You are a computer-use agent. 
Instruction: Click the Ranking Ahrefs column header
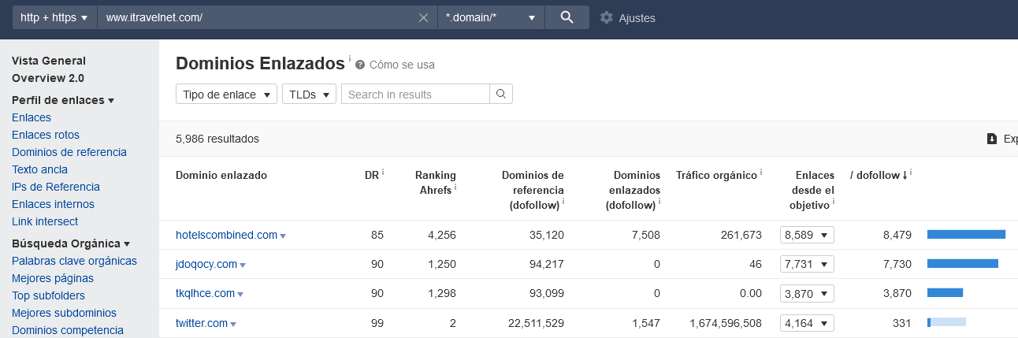(x=435, y=182)
